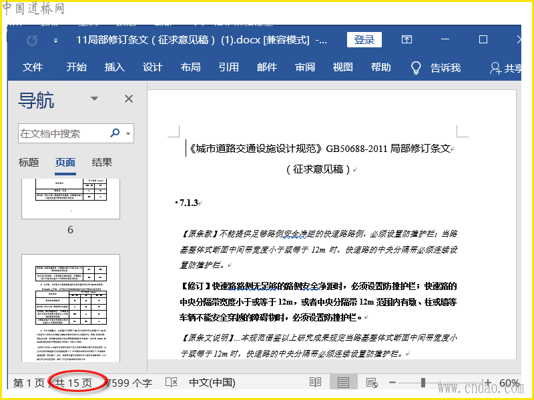Select the 页面 navigation tab

pos(65,163)
